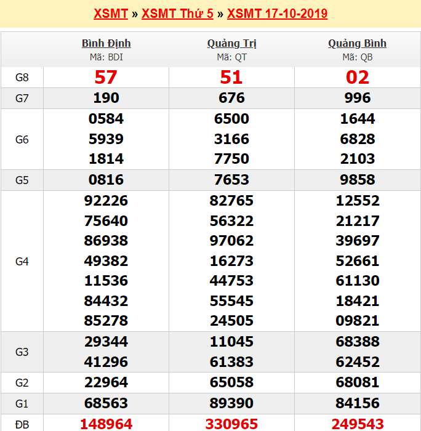Screen dimensions: 421x431
Task: Click the G3 number 11045
Action: point(231,342)
